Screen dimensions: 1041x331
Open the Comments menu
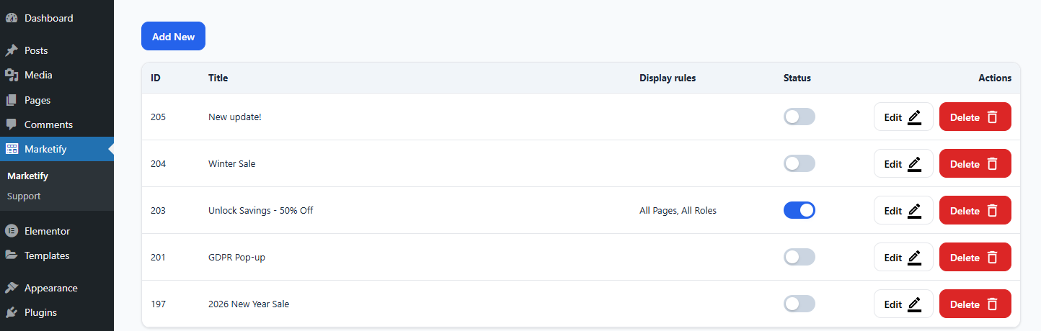pos(57,124)
